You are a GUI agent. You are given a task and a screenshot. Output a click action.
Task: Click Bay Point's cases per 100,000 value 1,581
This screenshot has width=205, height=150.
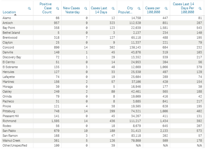pyautogui.click(x=164, y=28)
